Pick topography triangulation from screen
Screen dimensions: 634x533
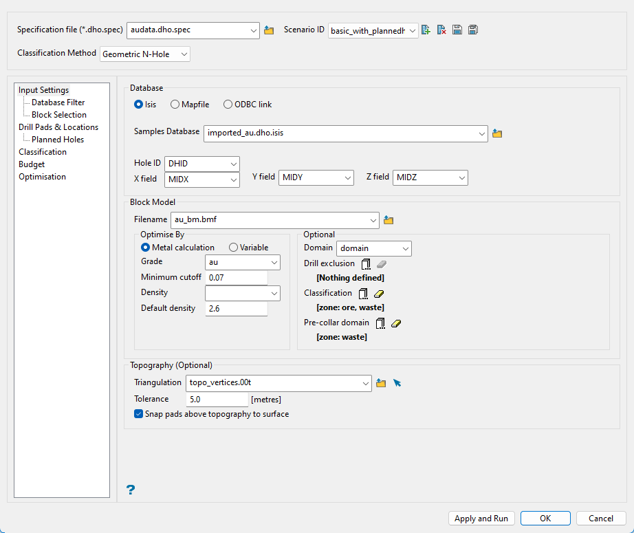pos(397,383)
